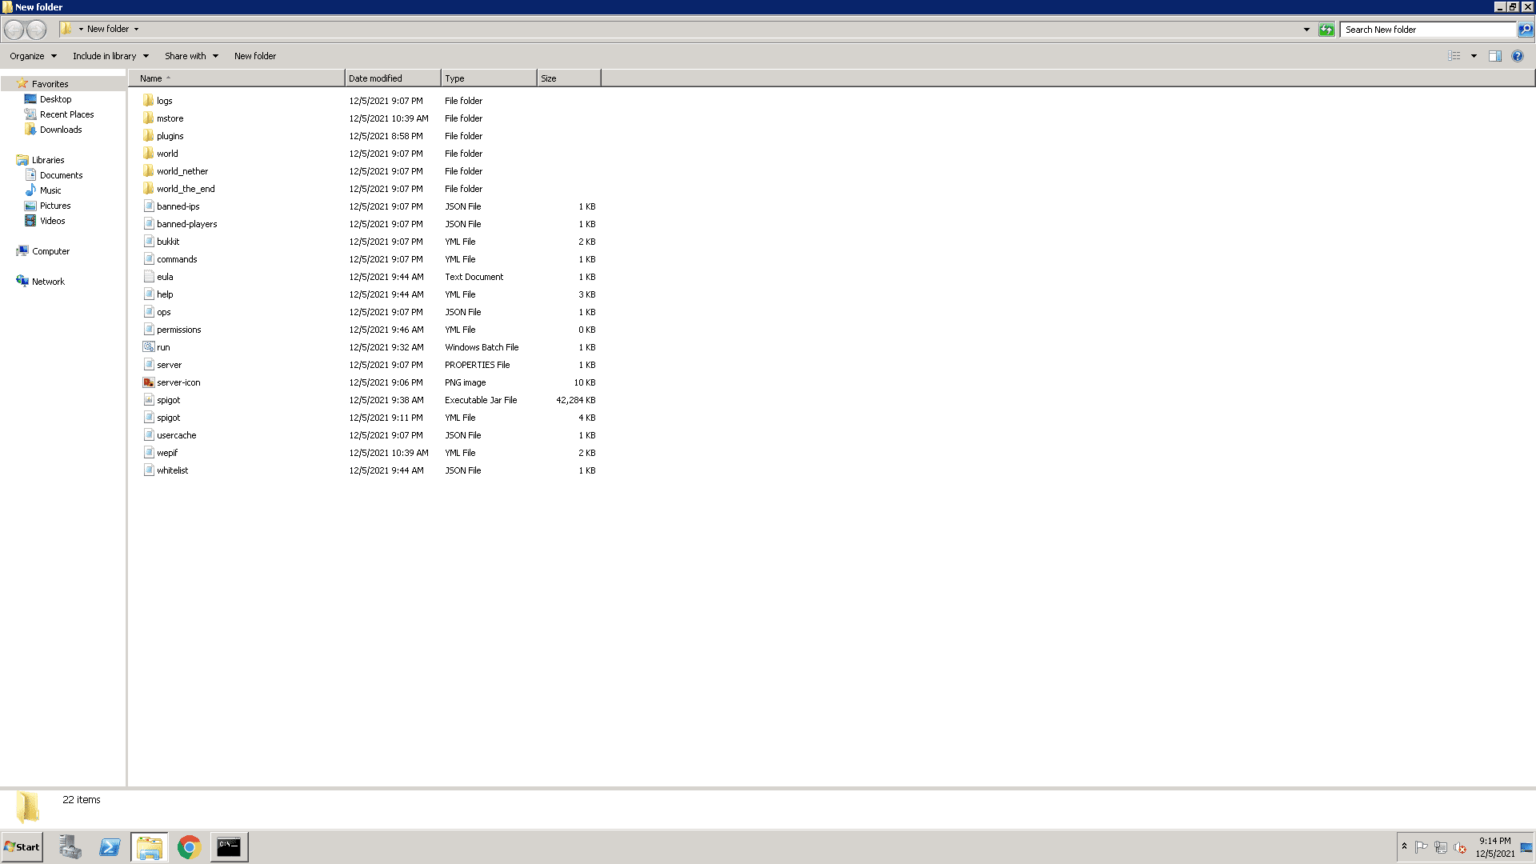Click the run Windows Batch File icon
Screen dimensions: 1536x864
pos(149,347)
